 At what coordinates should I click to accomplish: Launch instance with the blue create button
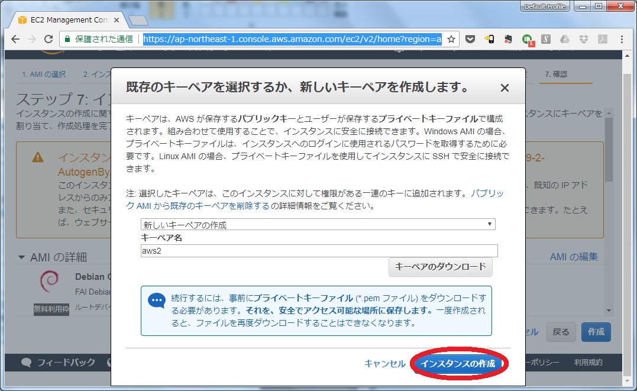458,363
